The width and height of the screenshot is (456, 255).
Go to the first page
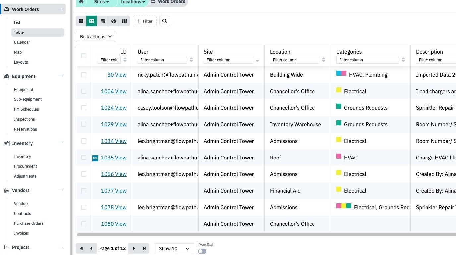[x=81, y=248]
